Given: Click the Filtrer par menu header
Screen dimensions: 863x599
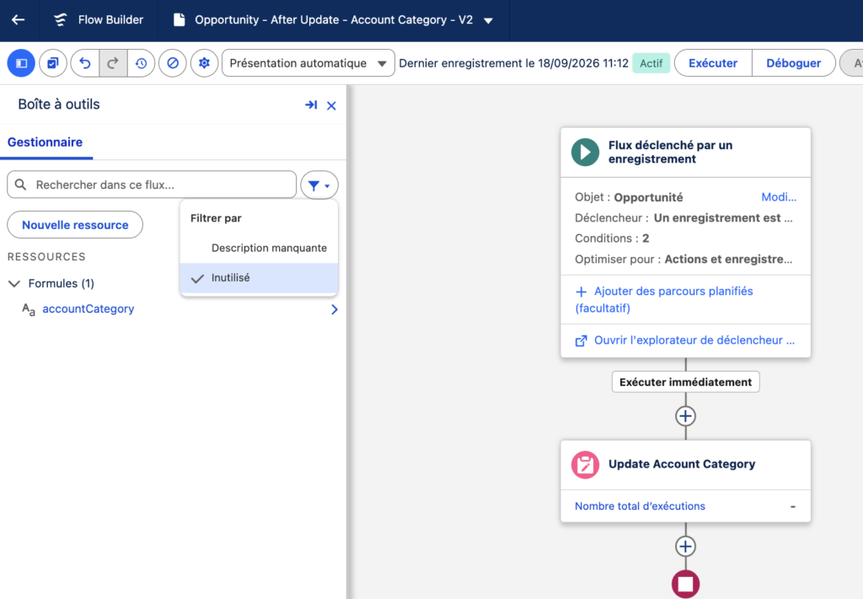Looking at the screenshot, I should coord(216,218).
